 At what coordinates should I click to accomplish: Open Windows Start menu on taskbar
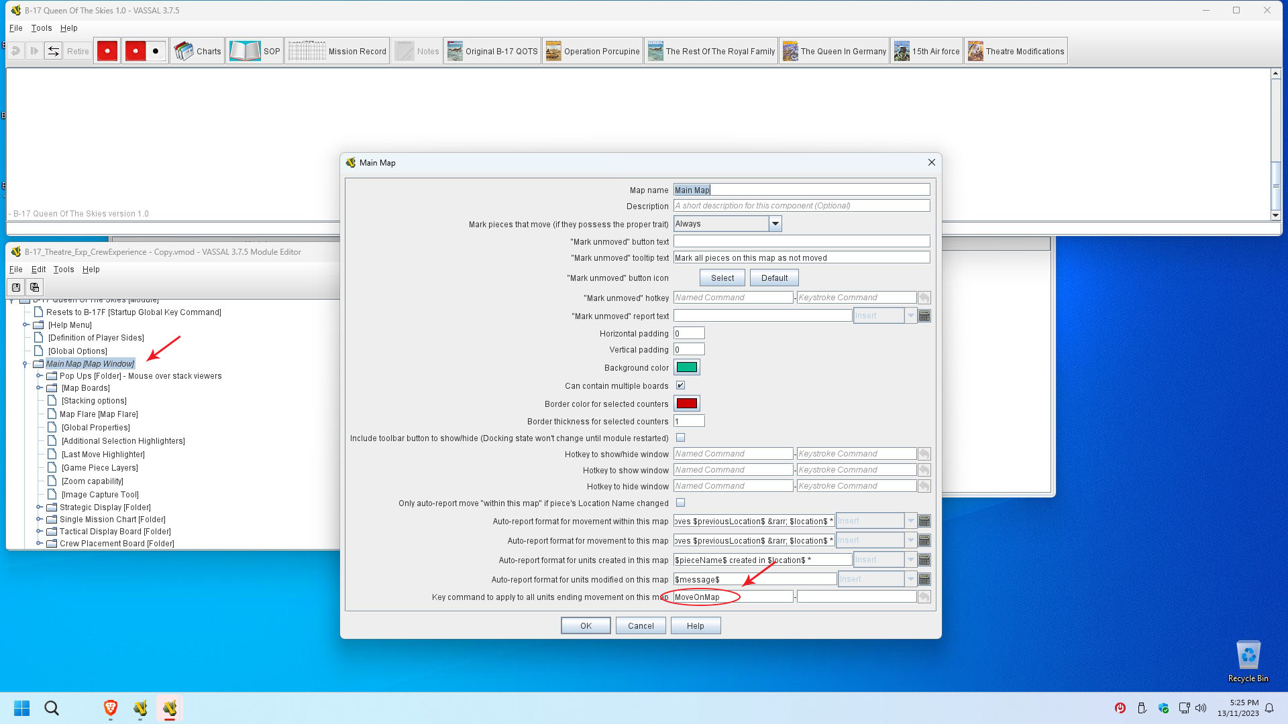click(21, 708)
